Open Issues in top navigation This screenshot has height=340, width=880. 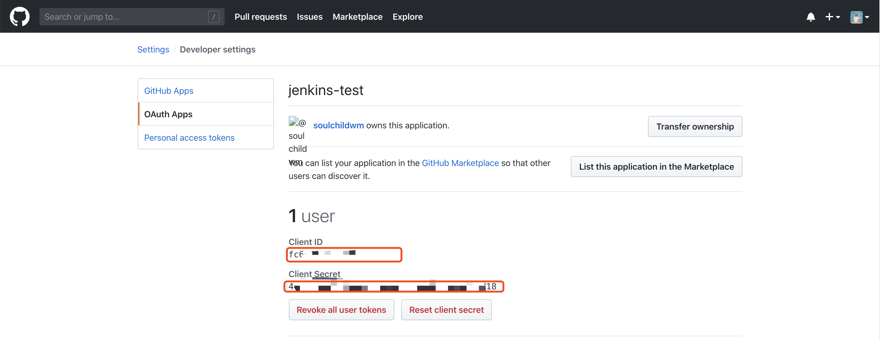(x=309, y=17)
